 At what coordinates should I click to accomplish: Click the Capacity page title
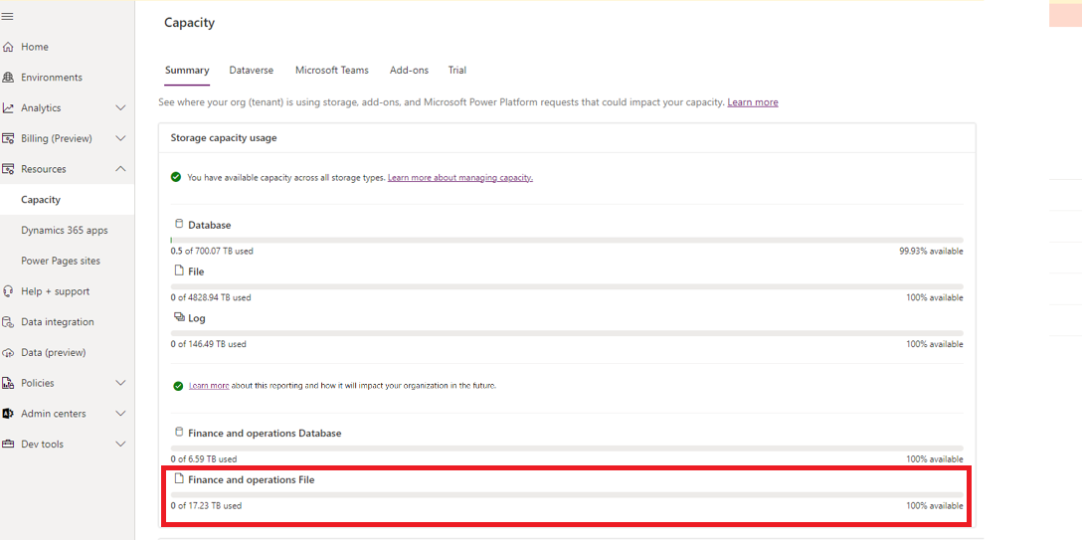[x=189, y=23]
